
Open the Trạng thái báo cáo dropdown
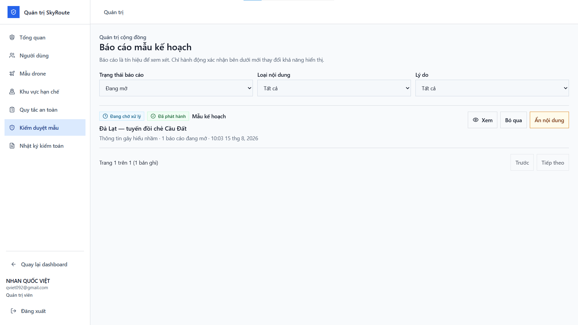point(176,88)
